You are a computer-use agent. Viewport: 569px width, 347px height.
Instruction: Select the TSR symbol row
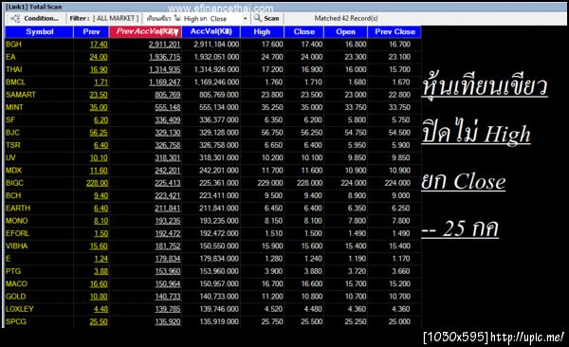coord(213,145)
